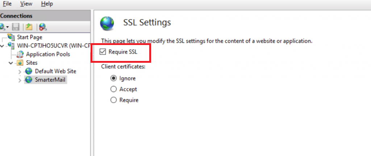371x156 pixels.
Task: Click the SmarterMail site globe icon
Action: pyautogui.click(x=29, y=80)
